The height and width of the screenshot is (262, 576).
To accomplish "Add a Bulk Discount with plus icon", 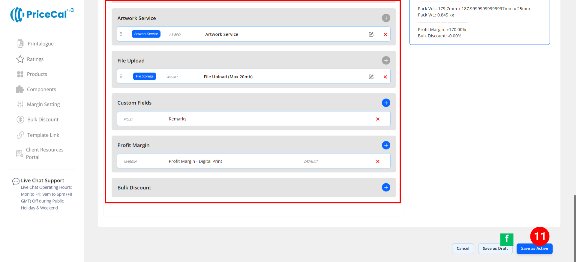I will click(x=386, y=188).
